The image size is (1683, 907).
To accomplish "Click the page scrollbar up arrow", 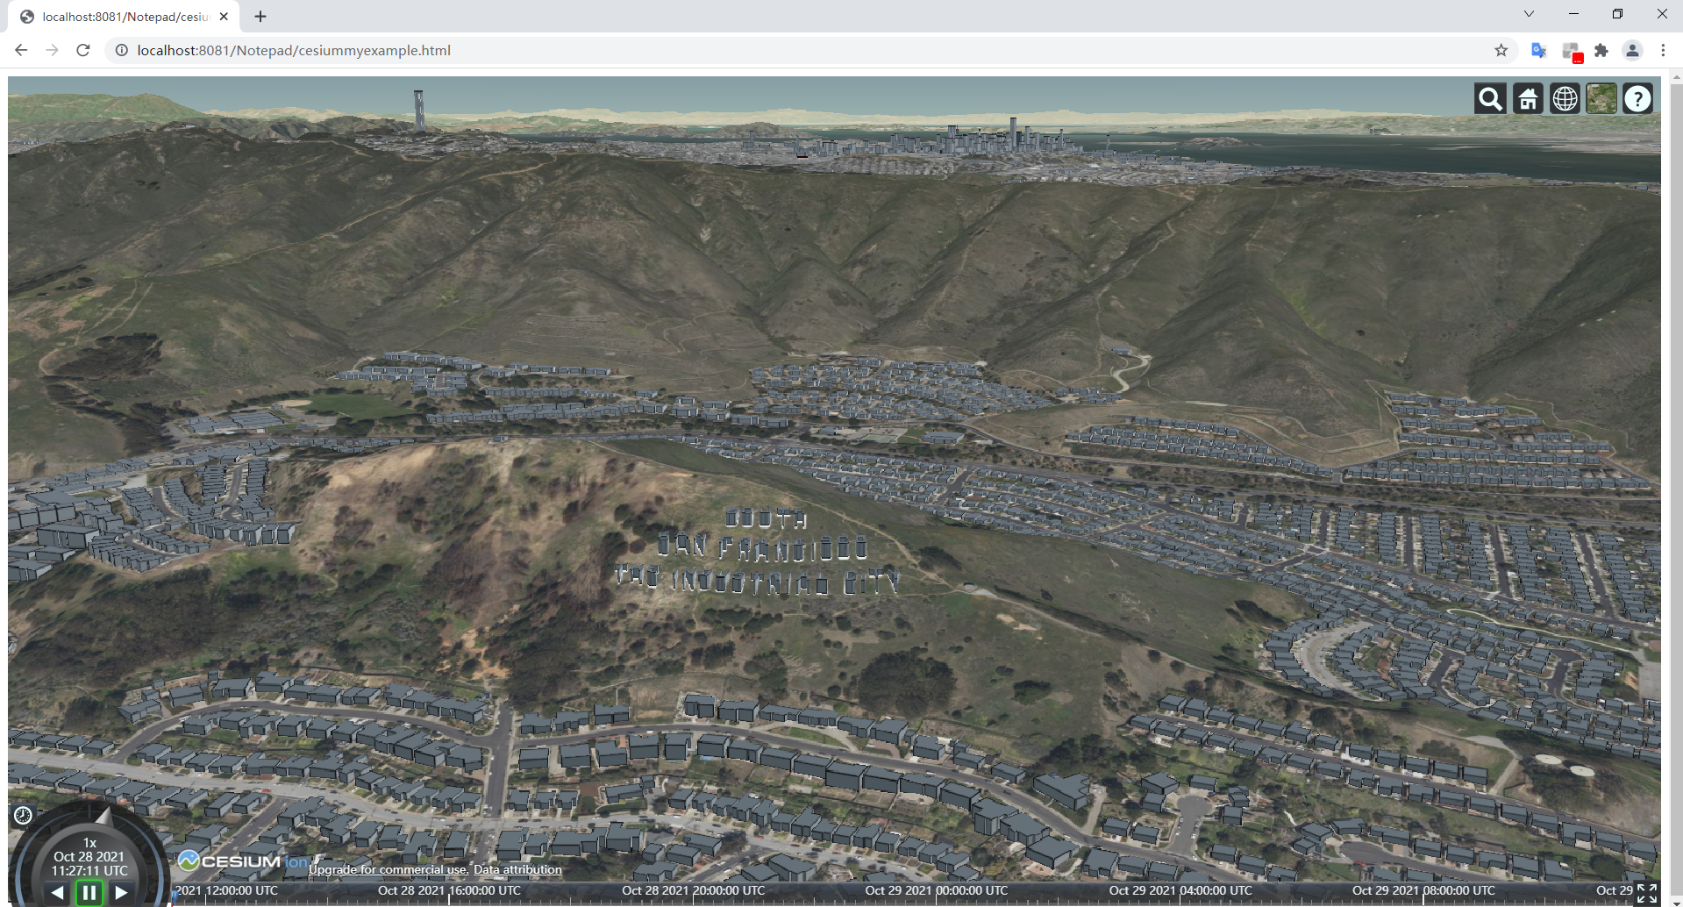I will pyautogui.click(x=1676, y=77).
